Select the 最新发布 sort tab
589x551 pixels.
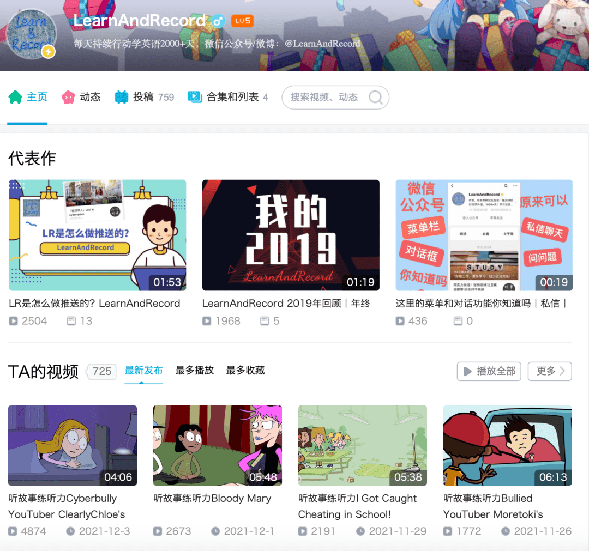[143, 371]
